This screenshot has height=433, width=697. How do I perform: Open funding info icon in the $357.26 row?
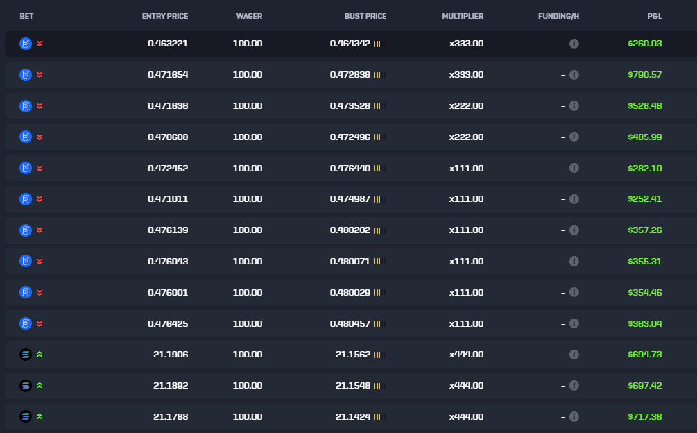pos(574,230)
